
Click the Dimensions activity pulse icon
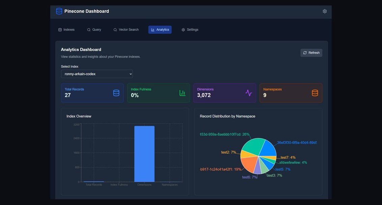[x=248, y=93]
